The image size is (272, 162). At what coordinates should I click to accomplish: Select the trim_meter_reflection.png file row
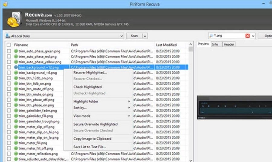pyautogui.click(x=97, y=154)
